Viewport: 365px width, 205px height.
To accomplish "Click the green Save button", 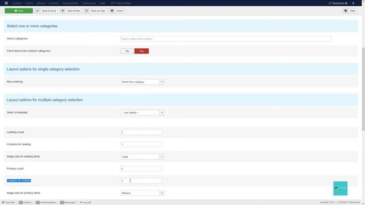I will click(19, 11).
